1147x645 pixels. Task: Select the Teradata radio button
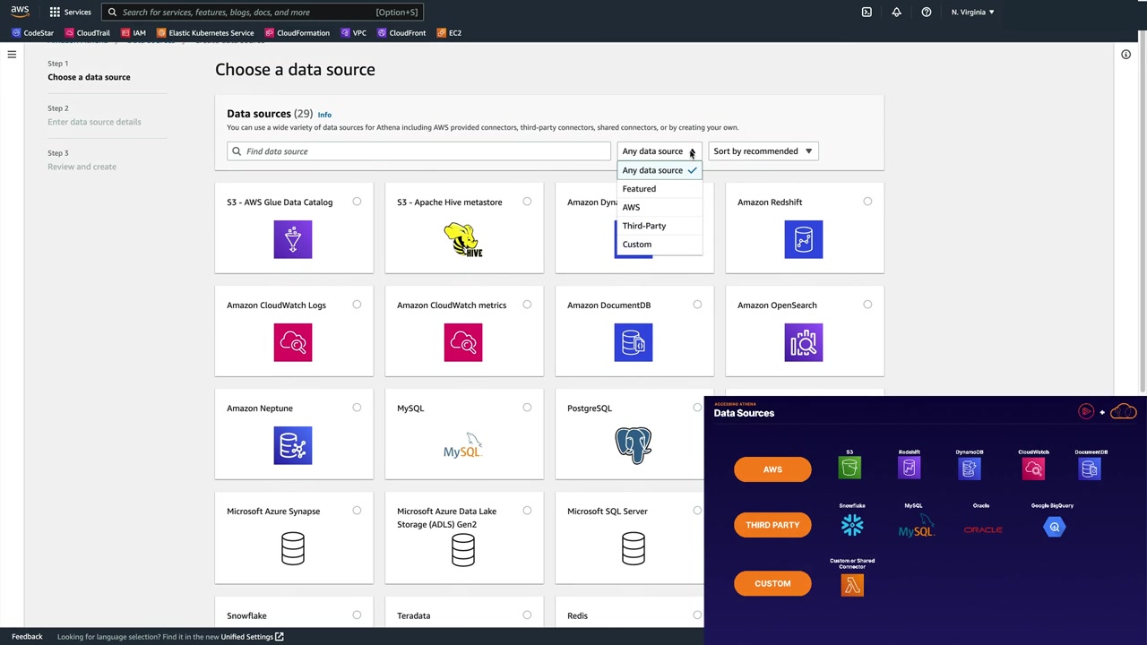(x=527, y=615)
